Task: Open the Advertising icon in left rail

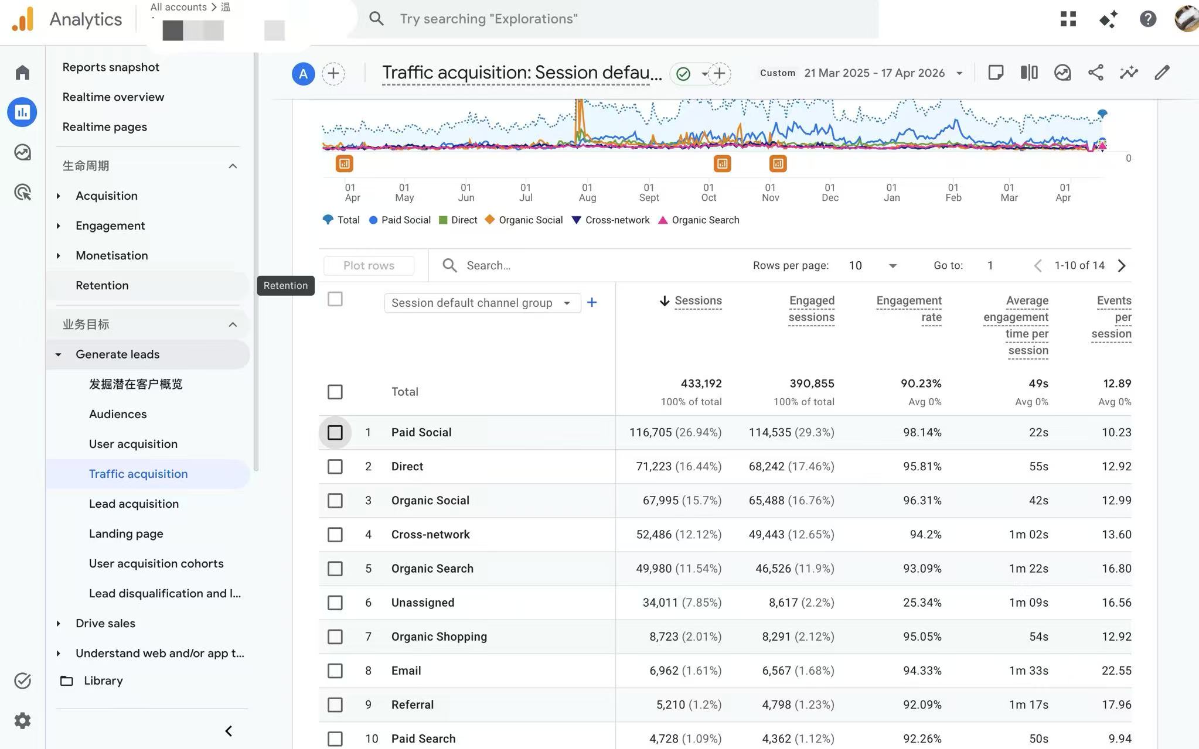Action: click(x=22, y=192)
